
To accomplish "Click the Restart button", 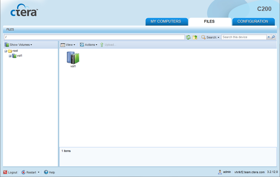I will 29,172.
